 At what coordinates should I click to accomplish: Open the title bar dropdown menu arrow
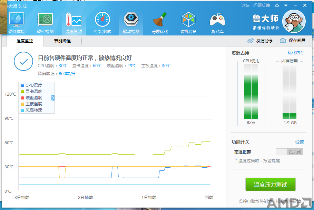point(286,5)
